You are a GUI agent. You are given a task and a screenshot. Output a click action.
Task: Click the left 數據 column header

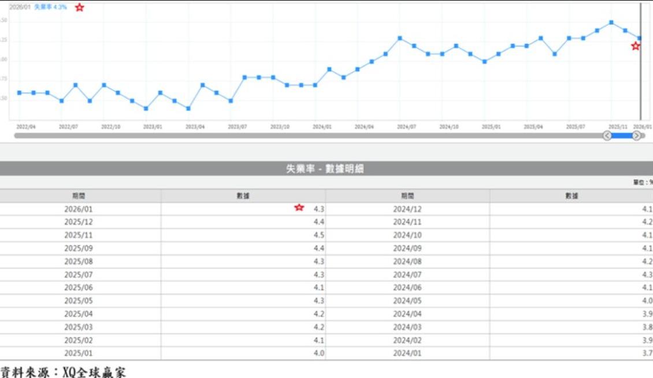coord(243,196)
